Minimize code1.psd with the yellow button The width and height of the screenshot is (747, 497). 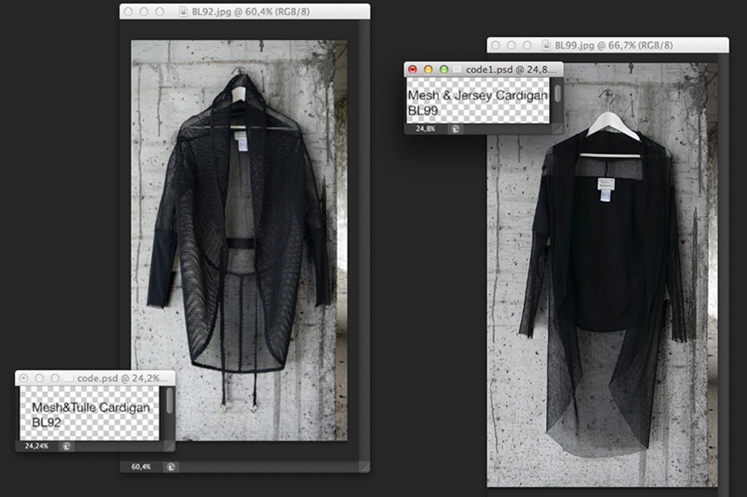tap(428, 70)
